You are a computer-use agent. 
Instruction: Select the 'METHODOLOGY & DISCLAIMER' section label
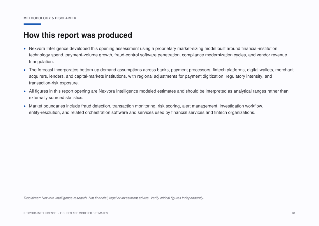click(50, 18)
